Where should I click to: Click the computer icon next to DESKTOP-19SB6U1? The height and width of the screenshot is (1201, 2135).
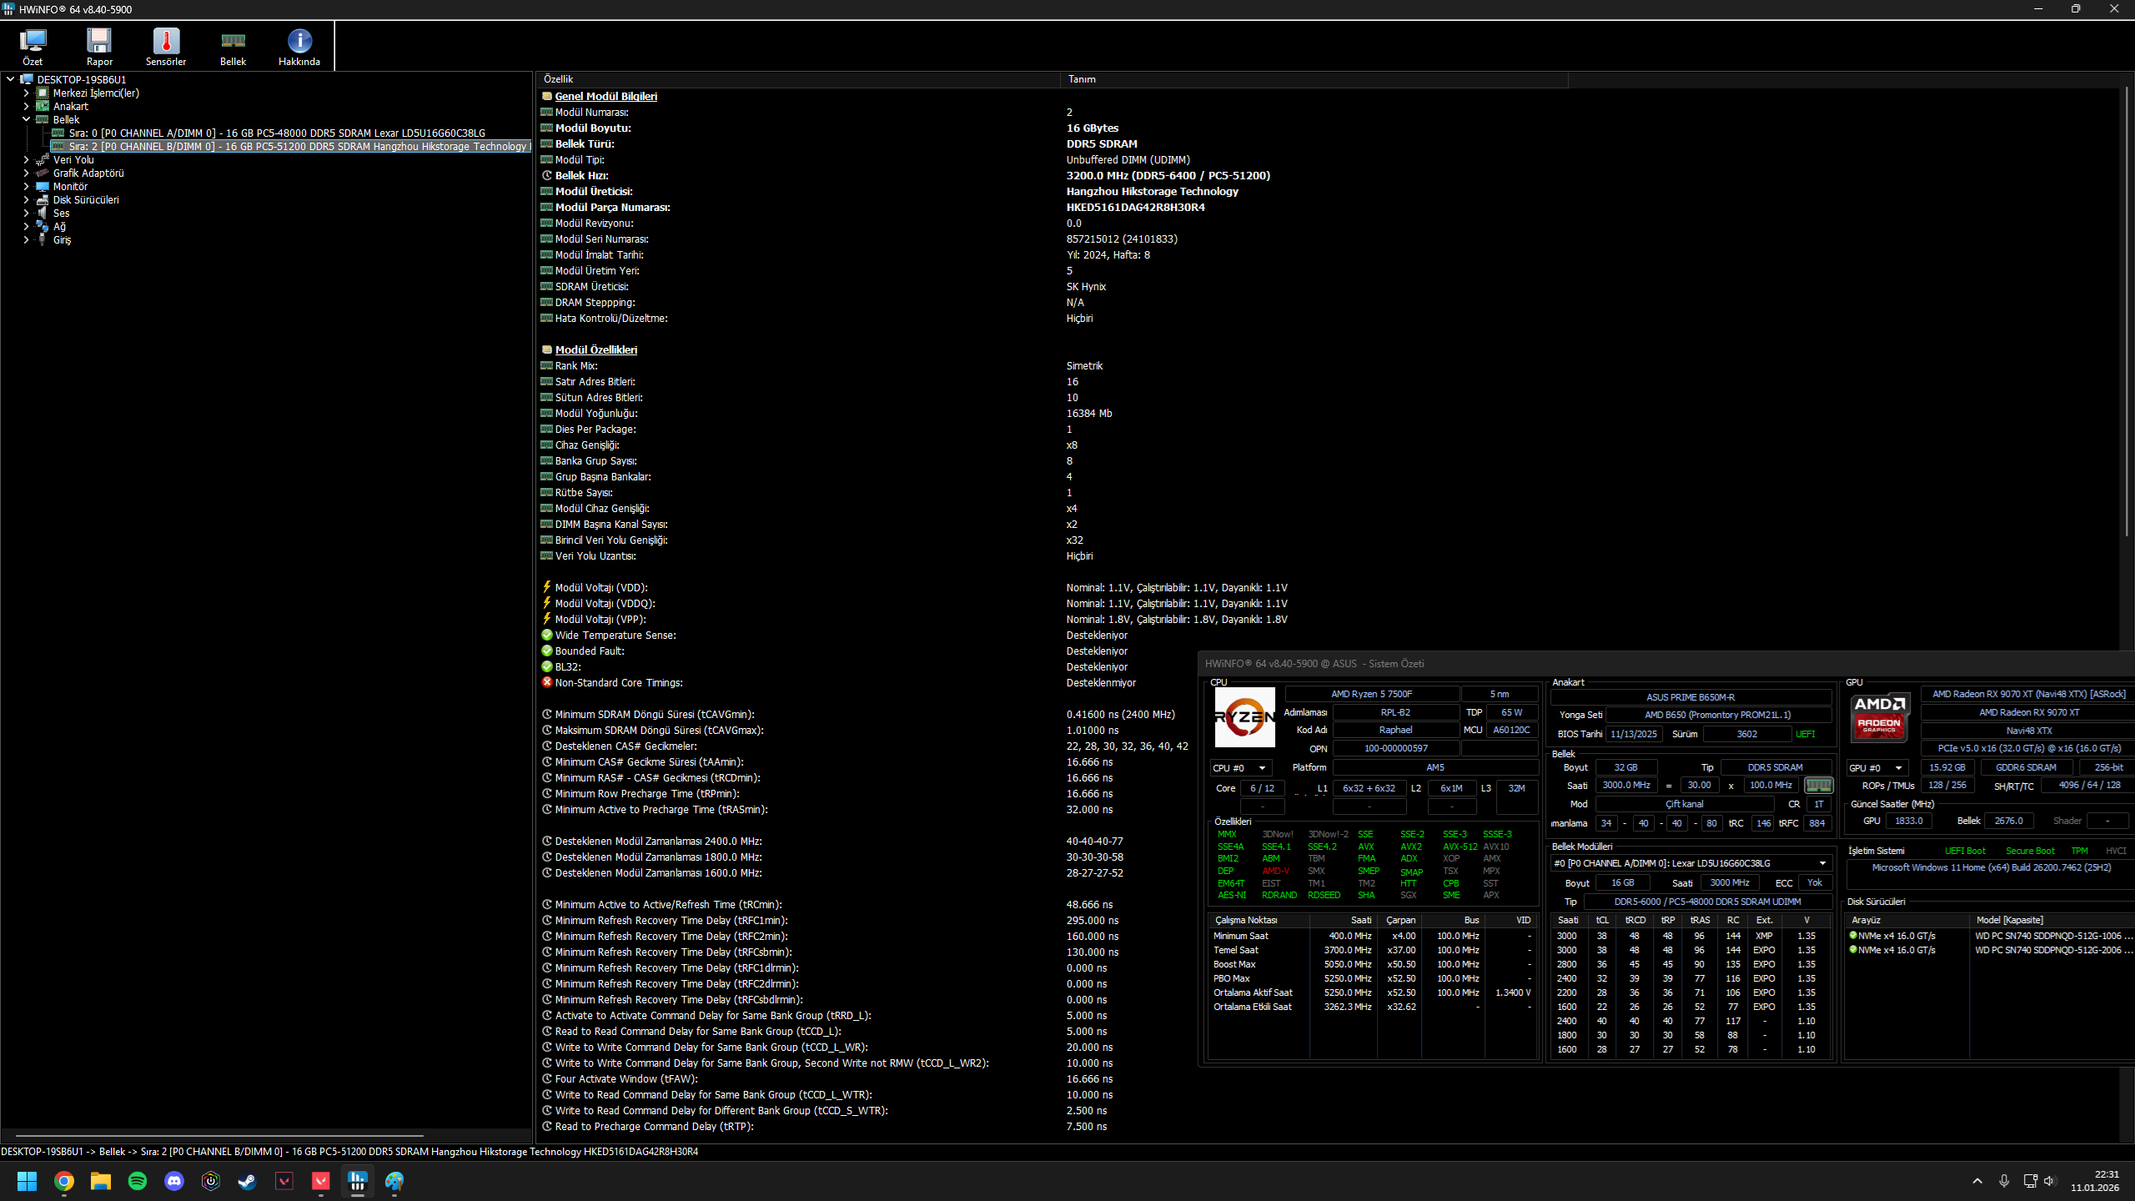pos(27,79)
